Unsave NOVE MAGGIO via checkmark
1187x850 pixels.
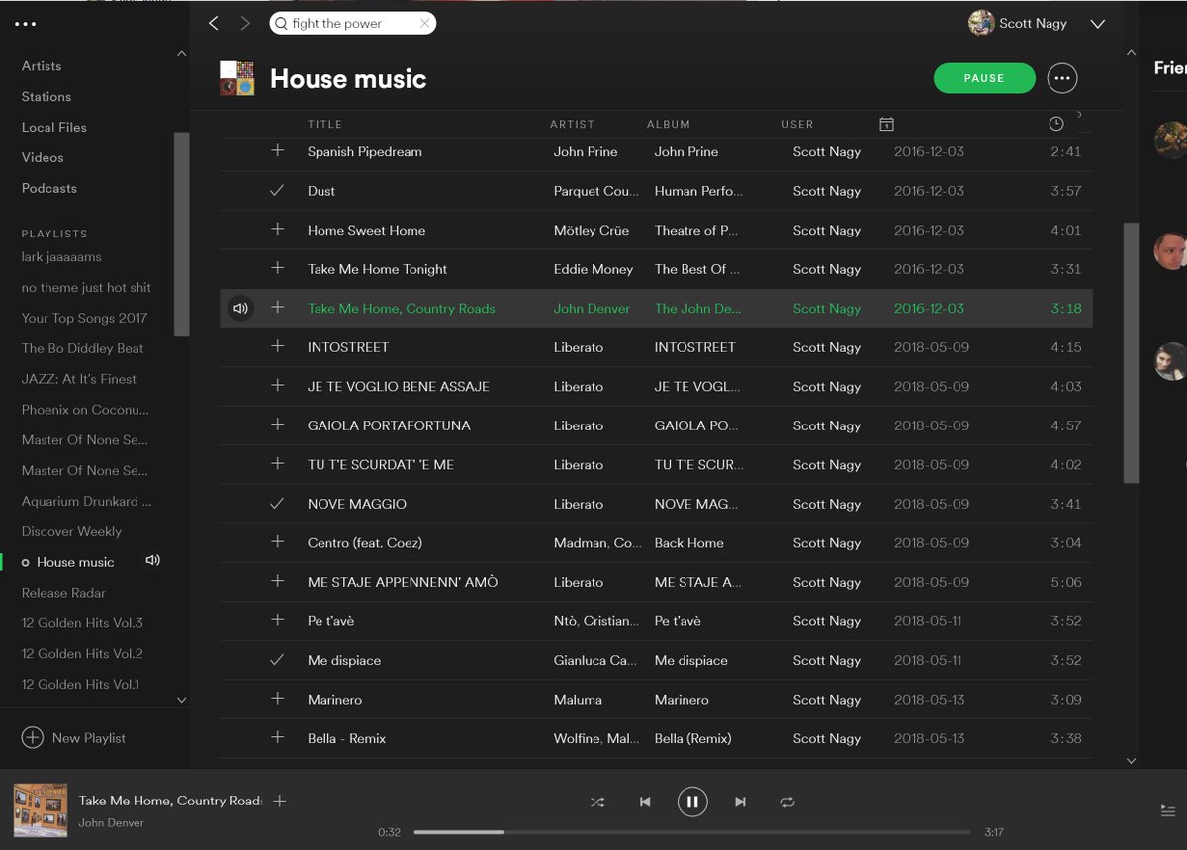tap(277, 504)
